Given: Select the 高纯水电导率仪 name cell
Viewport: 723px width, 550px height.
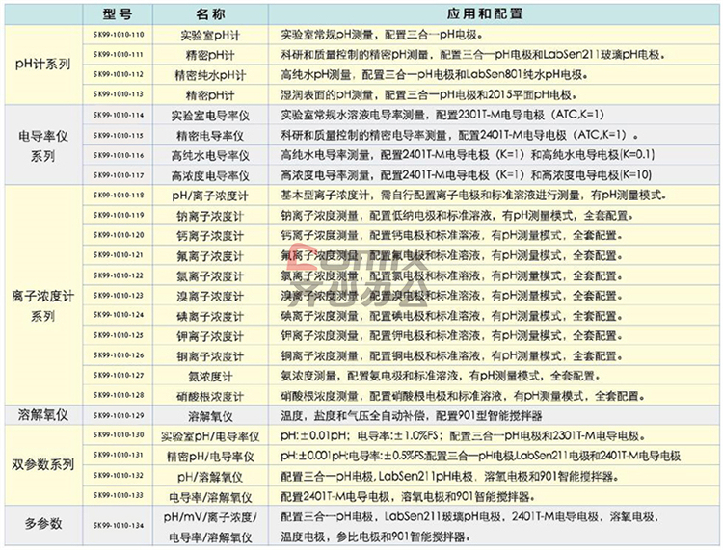Looking at the screenshot, I should coord(210,155).
